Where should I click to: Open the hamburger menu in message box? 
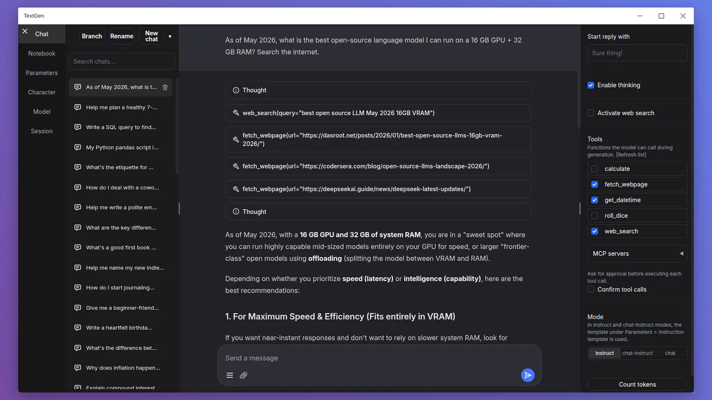tap(230, 375)
